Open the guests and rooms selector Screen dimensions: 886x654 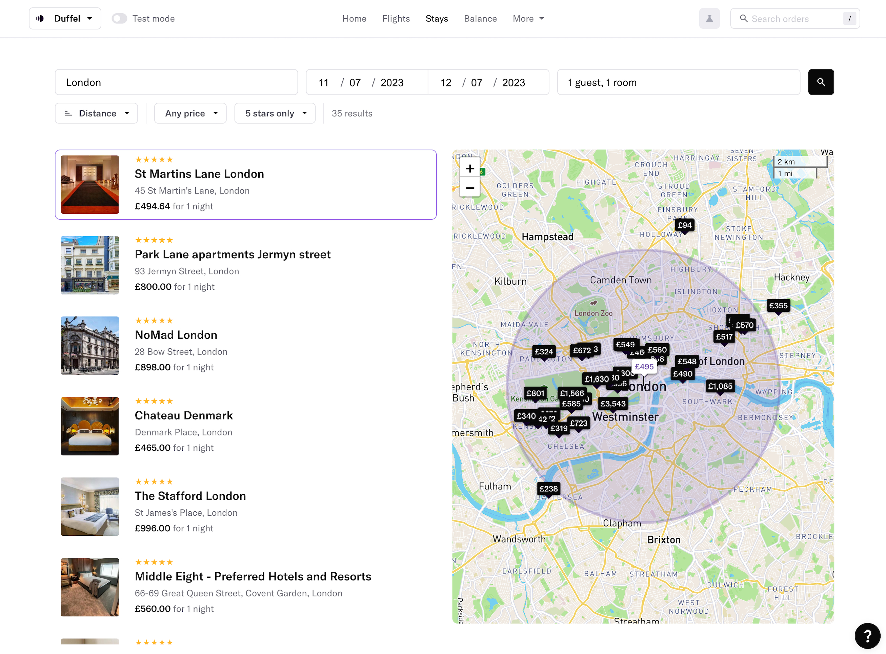(x=679, y=82)
